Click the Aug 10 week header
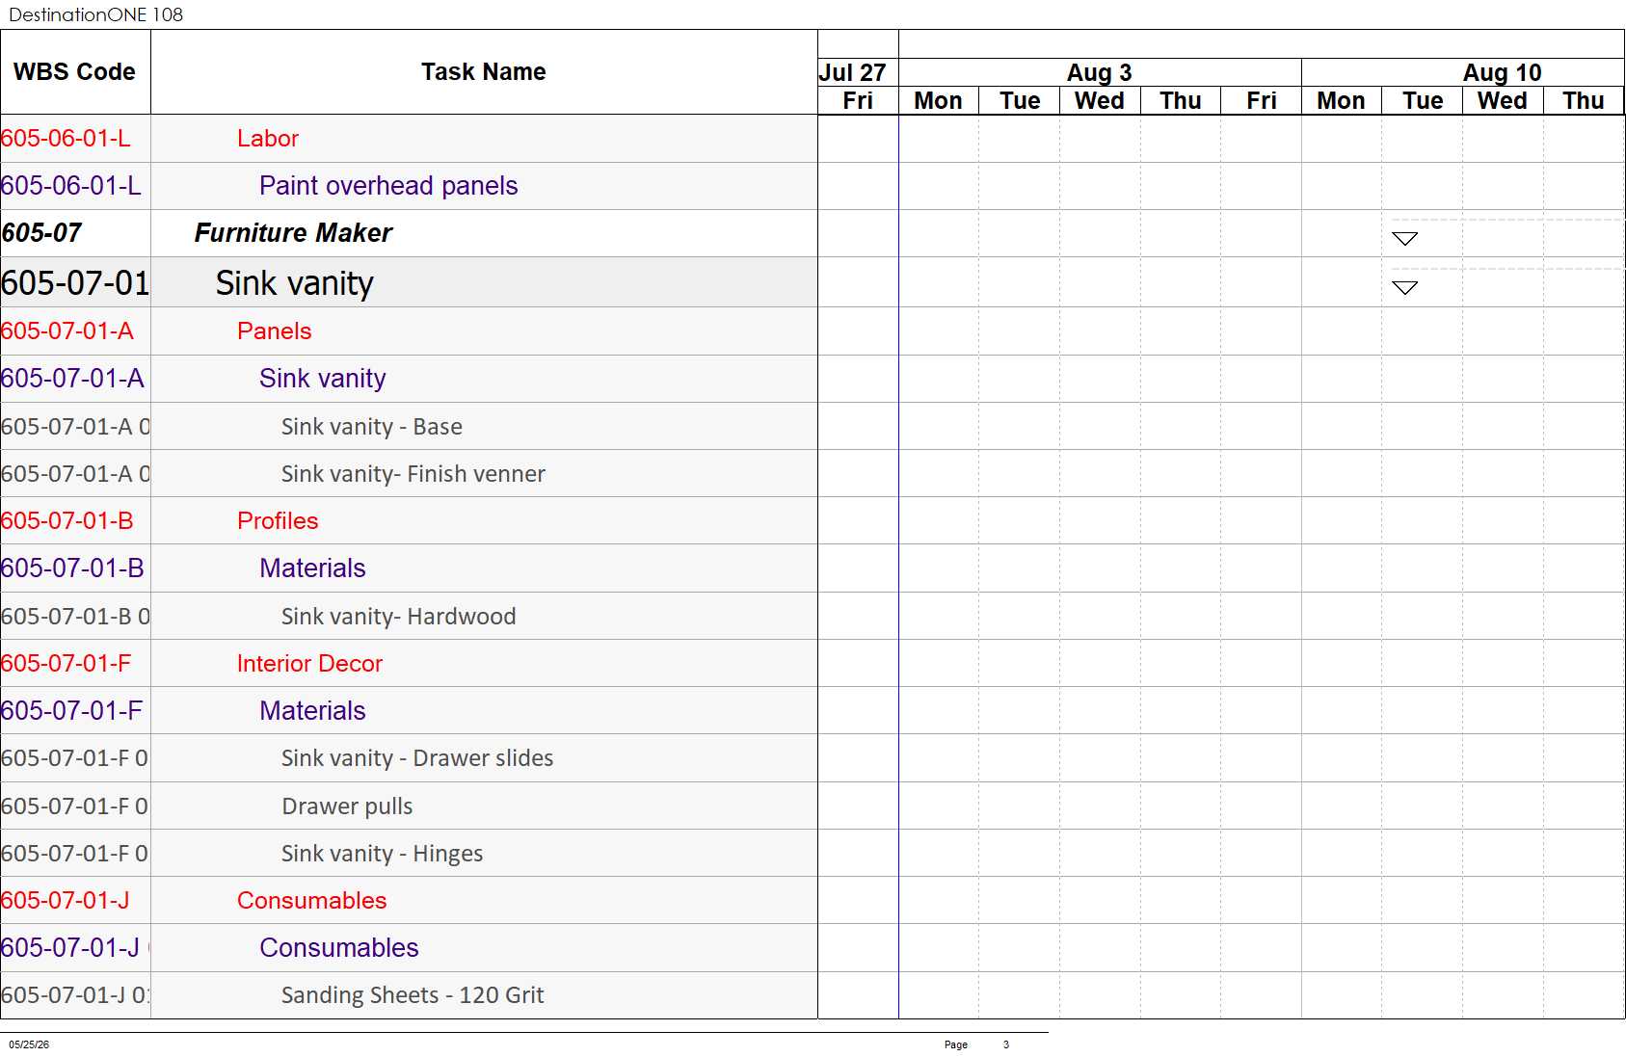 (x=1502, y=72)
